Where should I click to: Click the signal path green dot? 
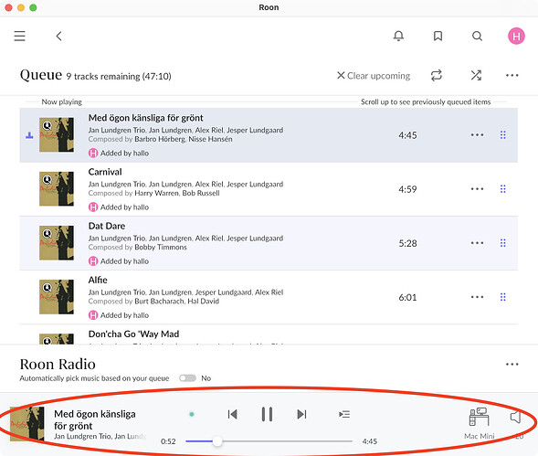(192, 414)
